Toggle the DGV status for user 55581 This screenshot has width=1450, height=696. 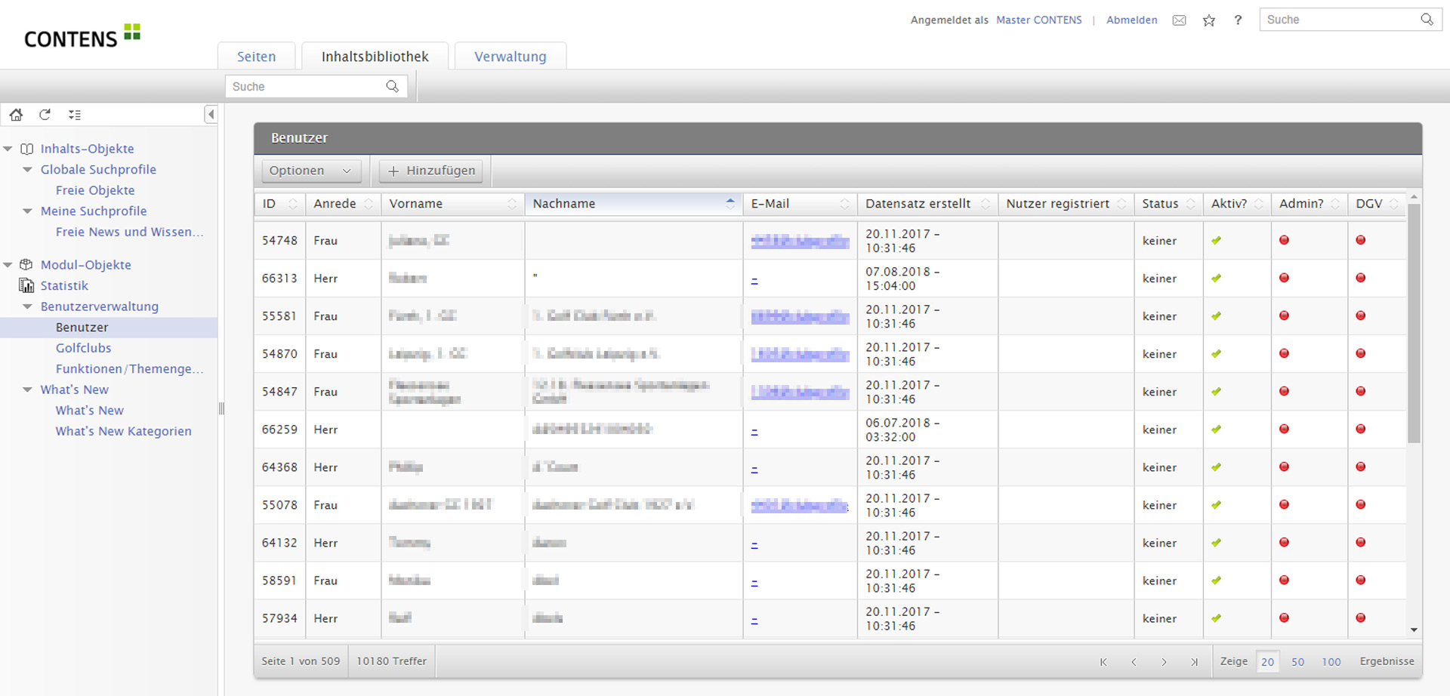tap(1360, 316)
